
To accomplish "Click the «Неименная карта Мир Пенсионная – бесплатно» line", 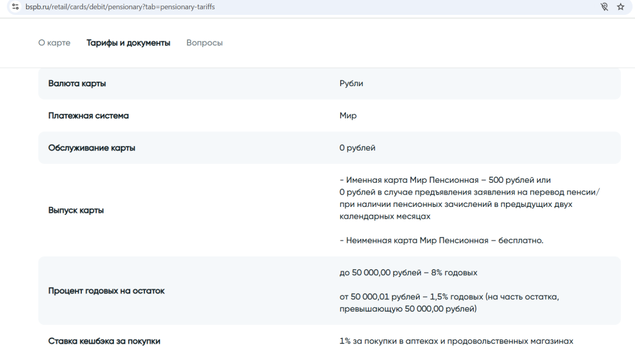I will pos(441,240).
